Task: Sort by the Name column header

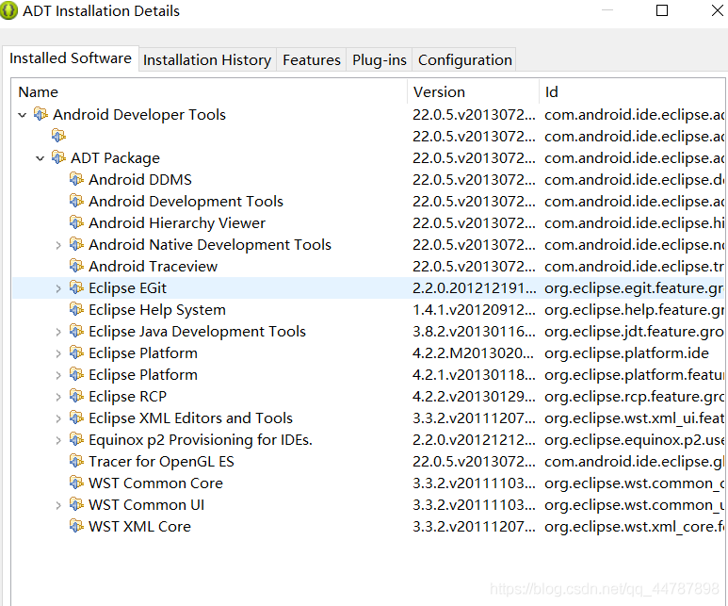Action: [209, 92]
